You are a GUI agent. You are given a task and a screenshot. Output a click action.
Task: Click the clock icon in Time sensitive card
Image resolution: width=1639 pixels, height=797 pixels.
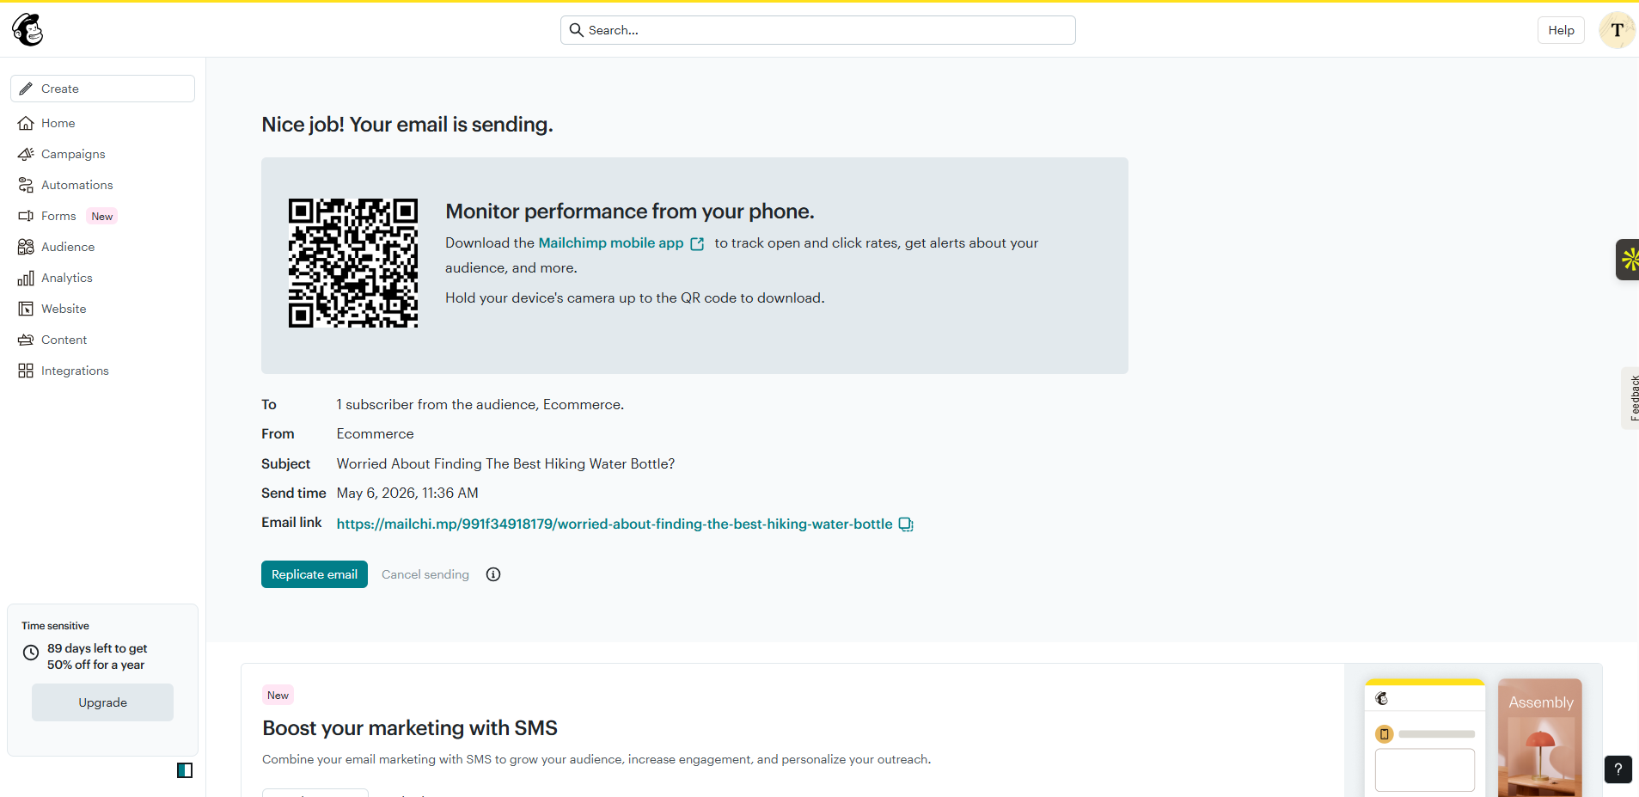tap(31, 653)
